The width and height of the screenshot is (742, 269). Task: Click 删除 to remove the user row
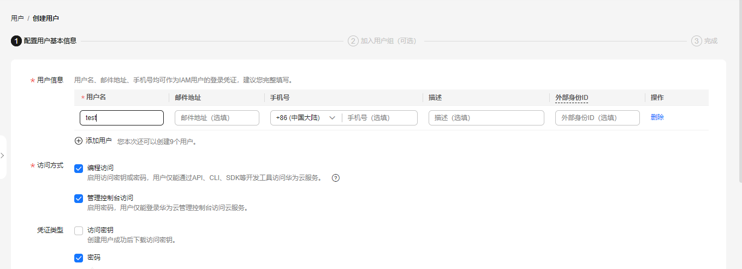pos(657,117)
